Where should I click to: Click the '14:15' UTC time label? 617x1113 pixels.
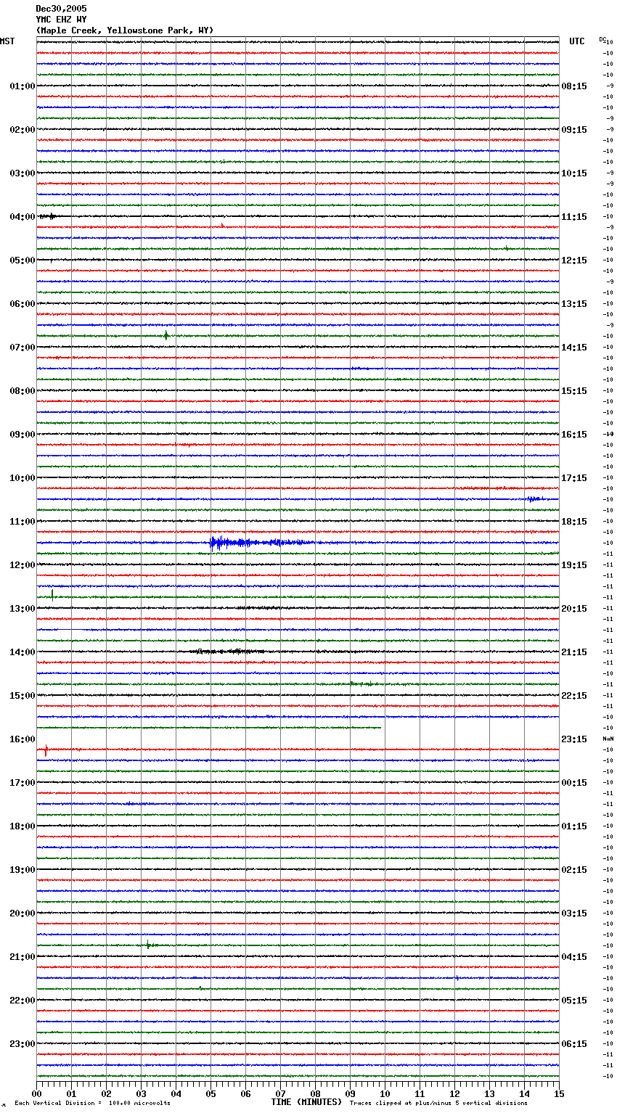[x=574, y=348]
